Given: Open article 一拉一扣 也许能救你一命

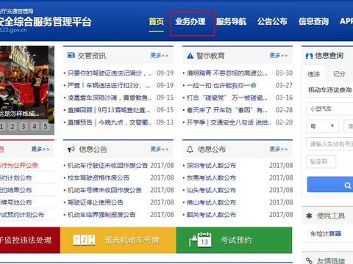Looking at the screenshot, I should 221,85.
